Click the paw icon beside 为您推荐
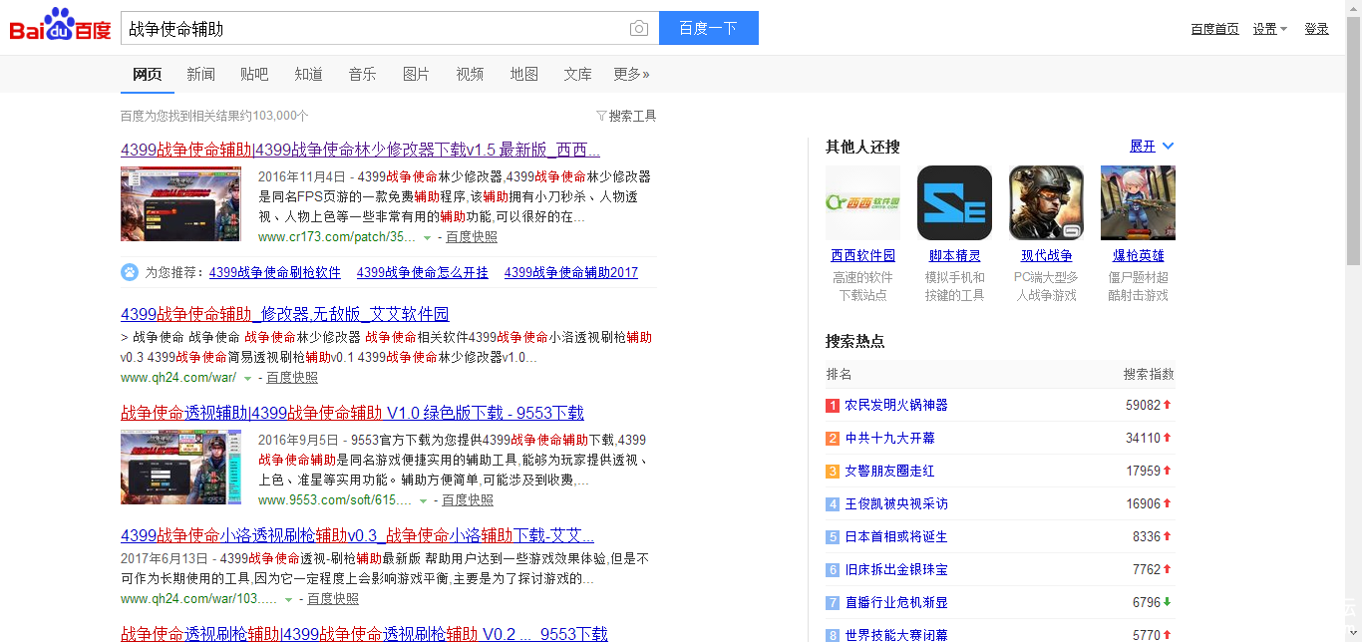This screenshot has height=642, width=1362. (130, 272)
